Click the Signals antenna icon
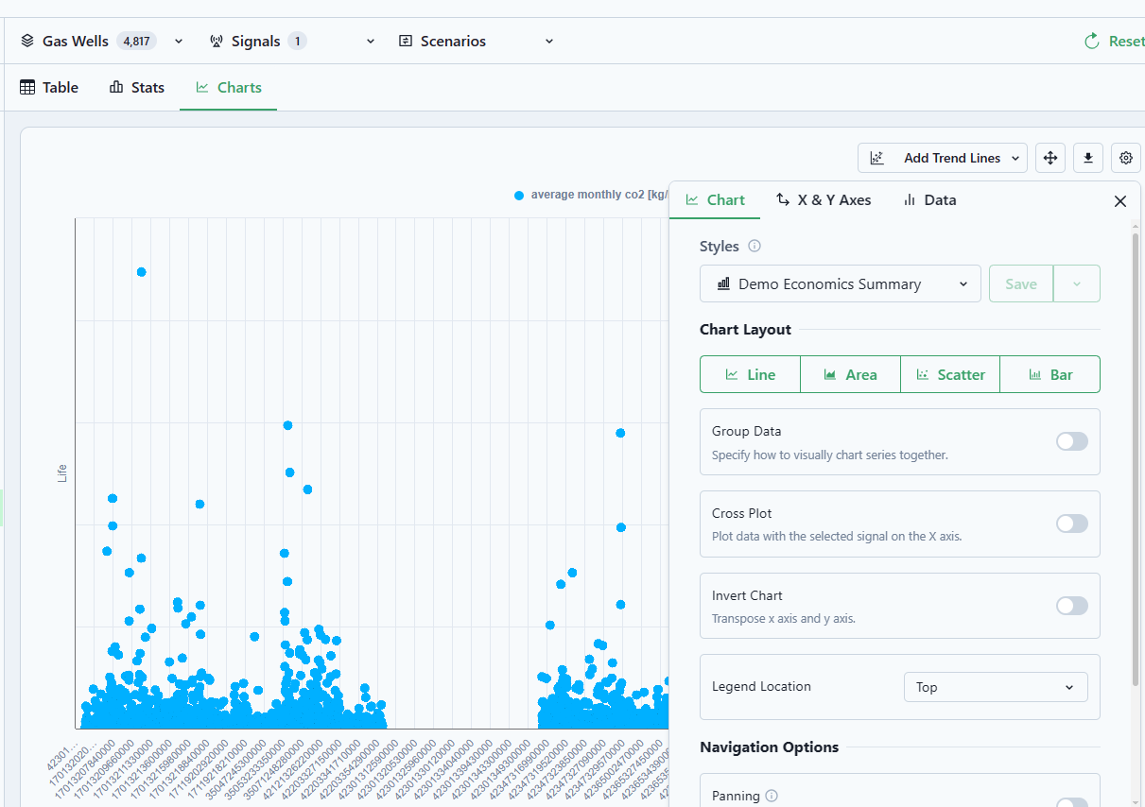 tap(217, 42)
